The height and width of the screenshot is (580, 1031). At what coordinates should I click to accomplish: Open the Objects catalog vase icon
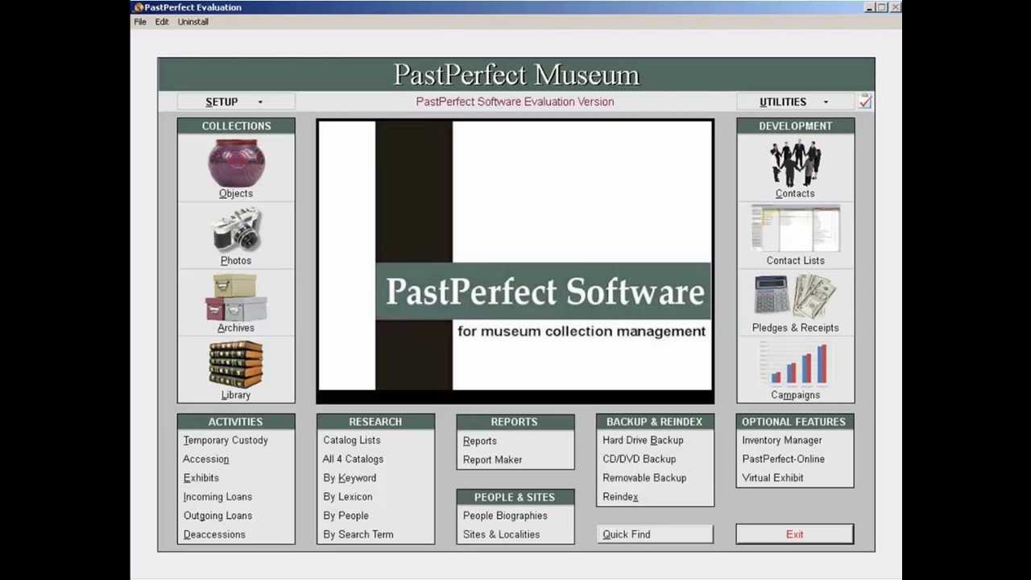(236, 164)
